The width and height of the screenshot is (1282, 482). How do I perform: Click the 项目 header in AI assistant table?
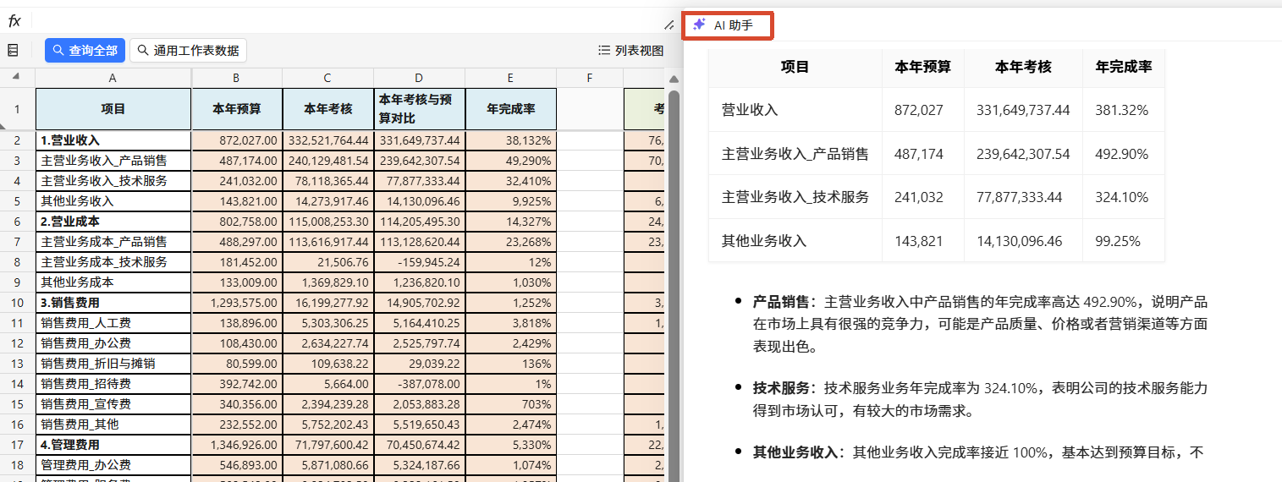[795, 67]
